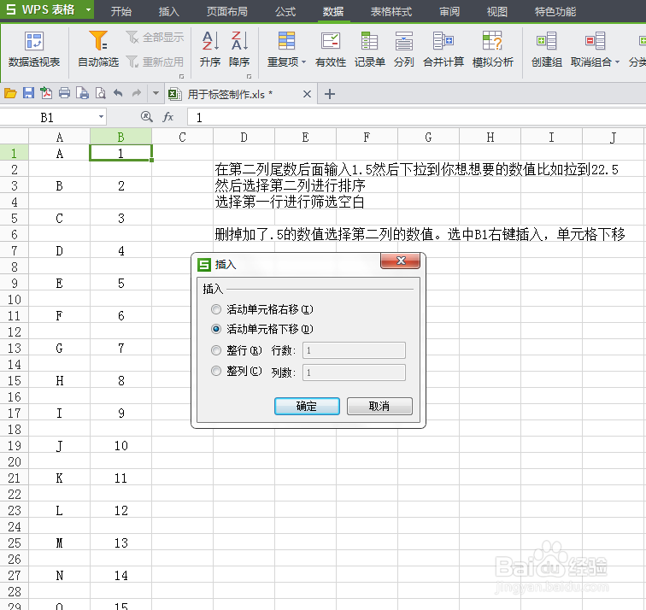This screenshot has width=646, height=610.
Task: Switch to the 页面布局 tab
Action: point(227,11)
